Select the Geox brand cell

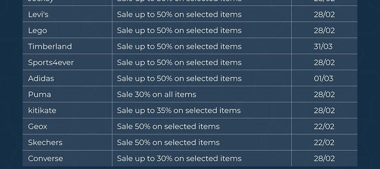38,126
